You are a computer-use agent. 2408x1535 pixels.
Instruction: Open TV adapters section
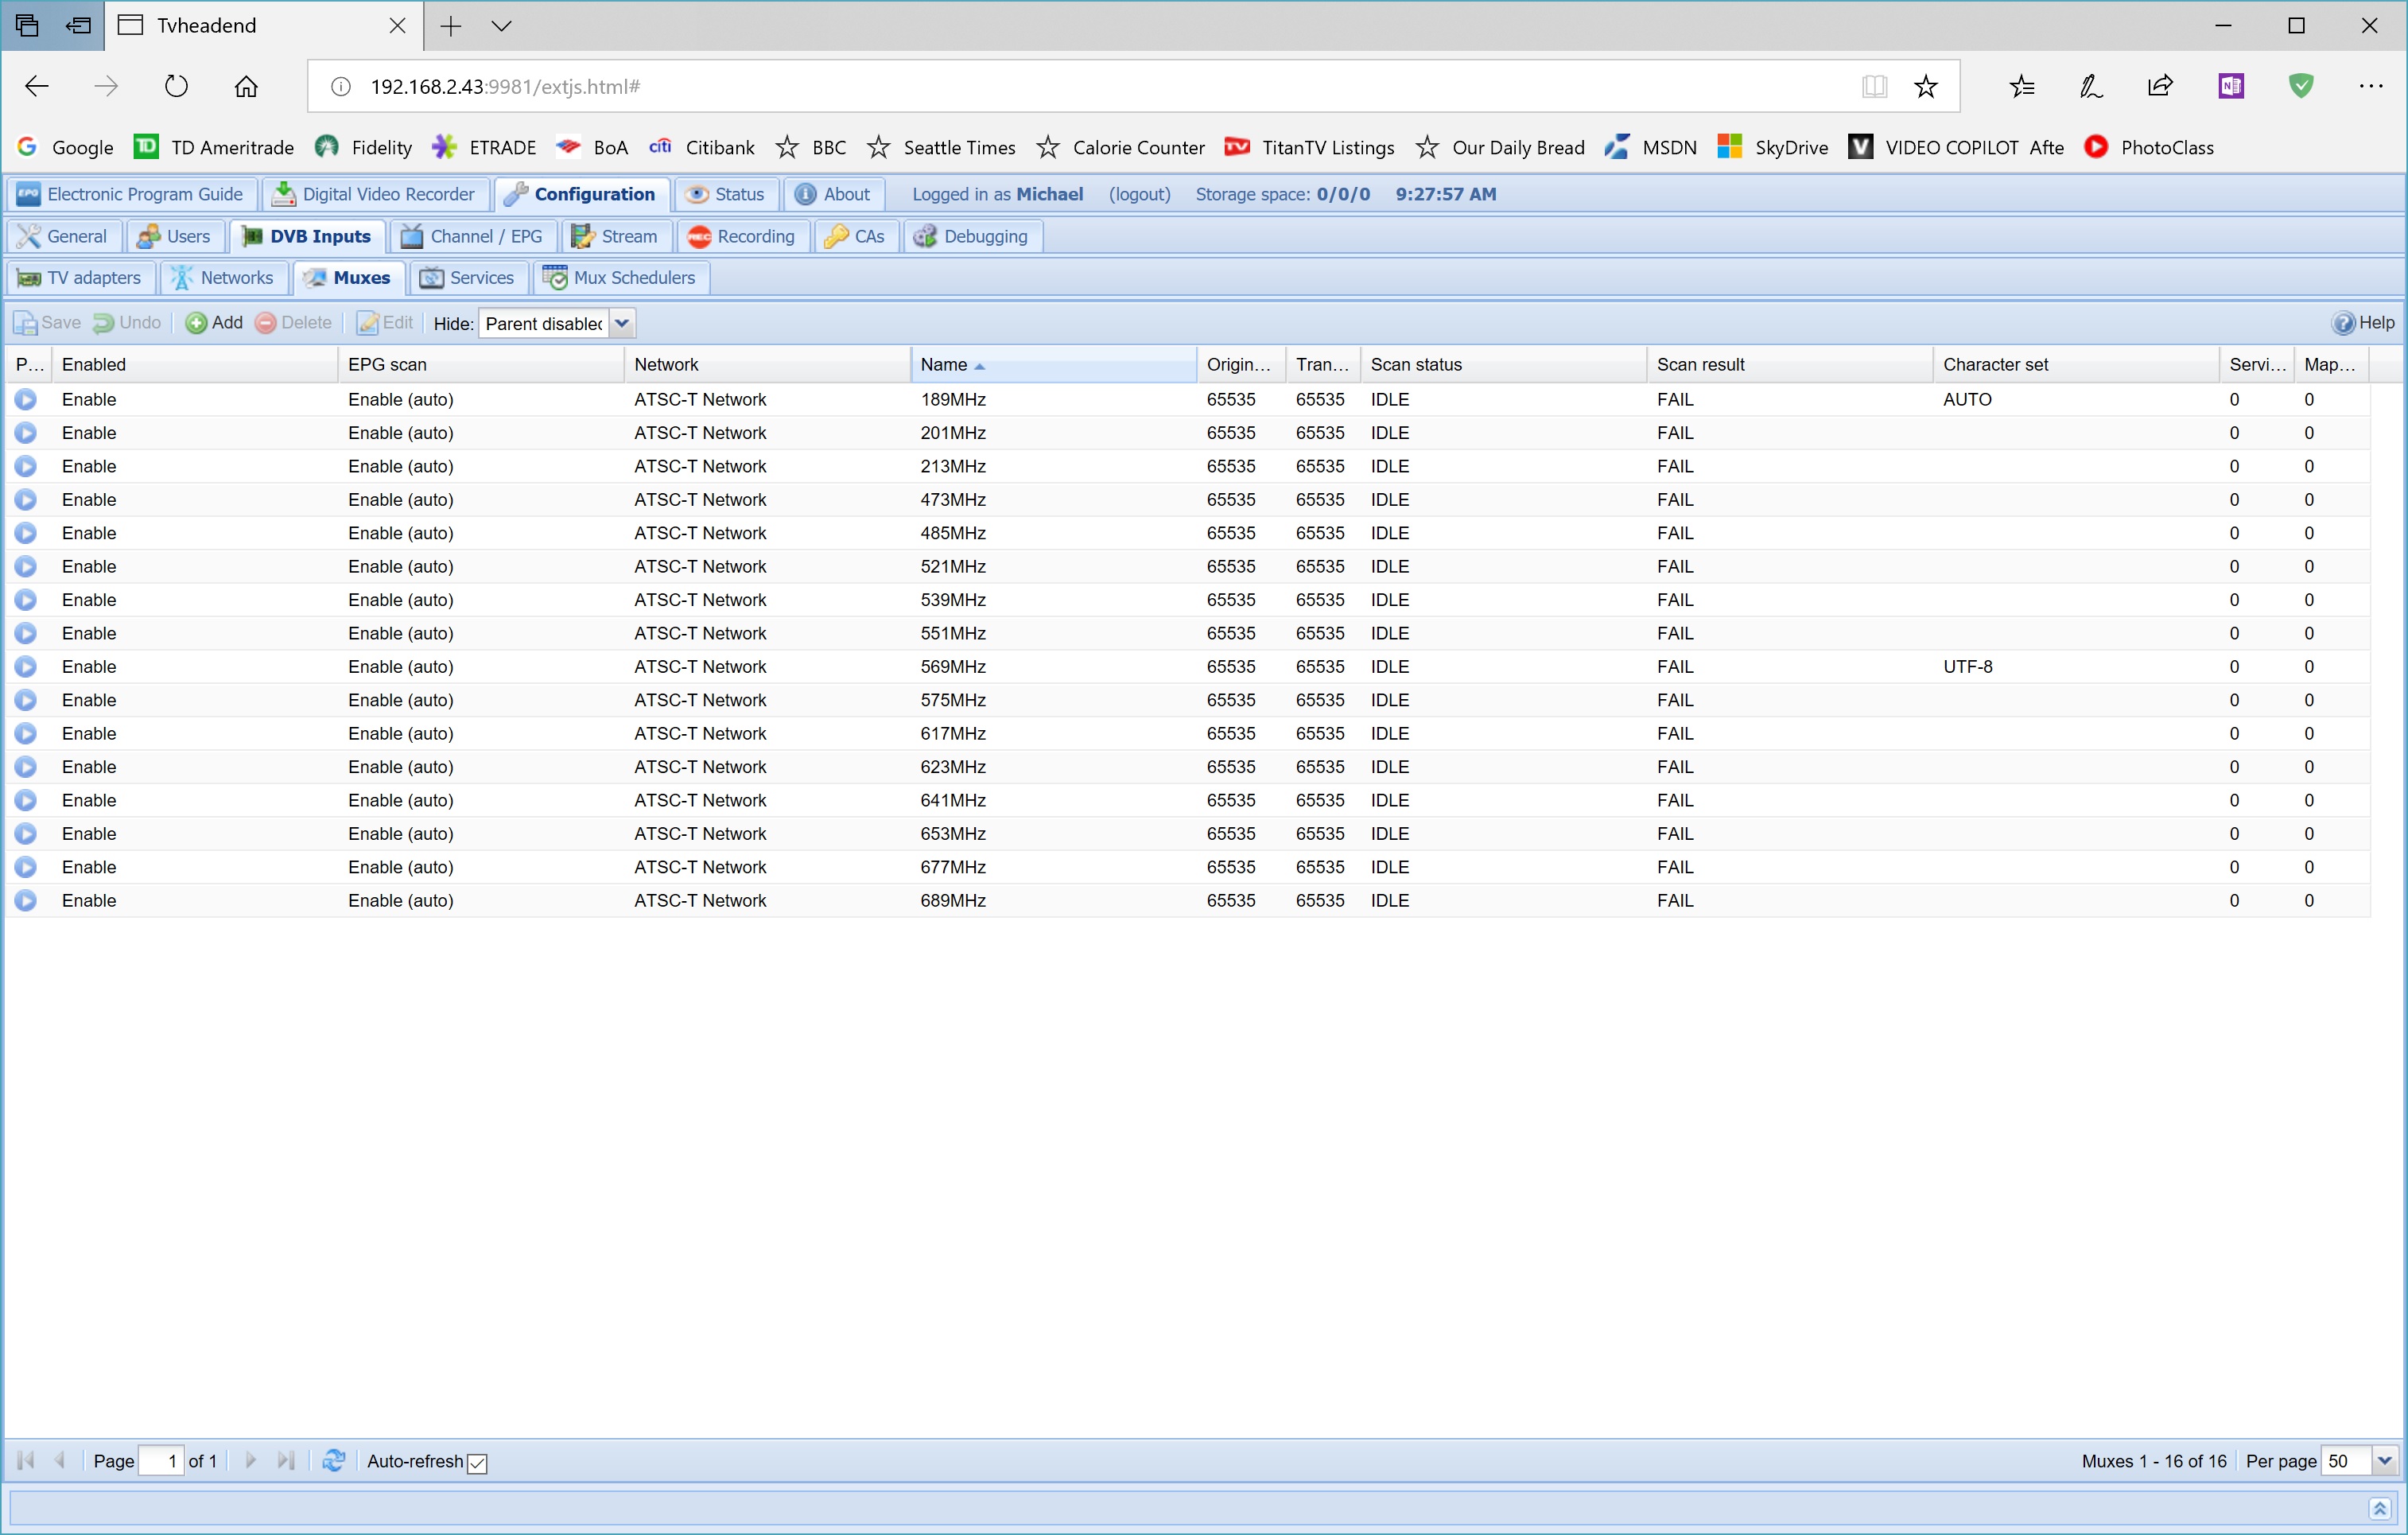click(x=80, y=278)
